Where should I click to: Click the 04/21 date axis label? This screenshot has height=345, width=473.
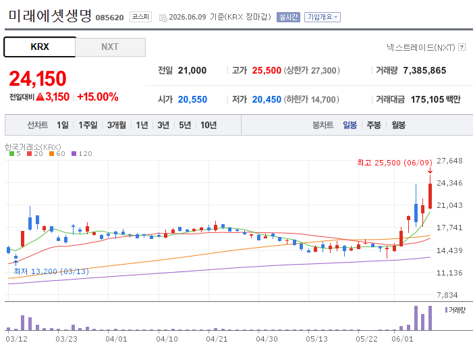pyautogui.click(x=217, y=339)
